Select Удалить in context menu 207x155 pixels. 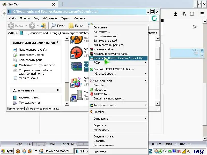coord(99,141)
